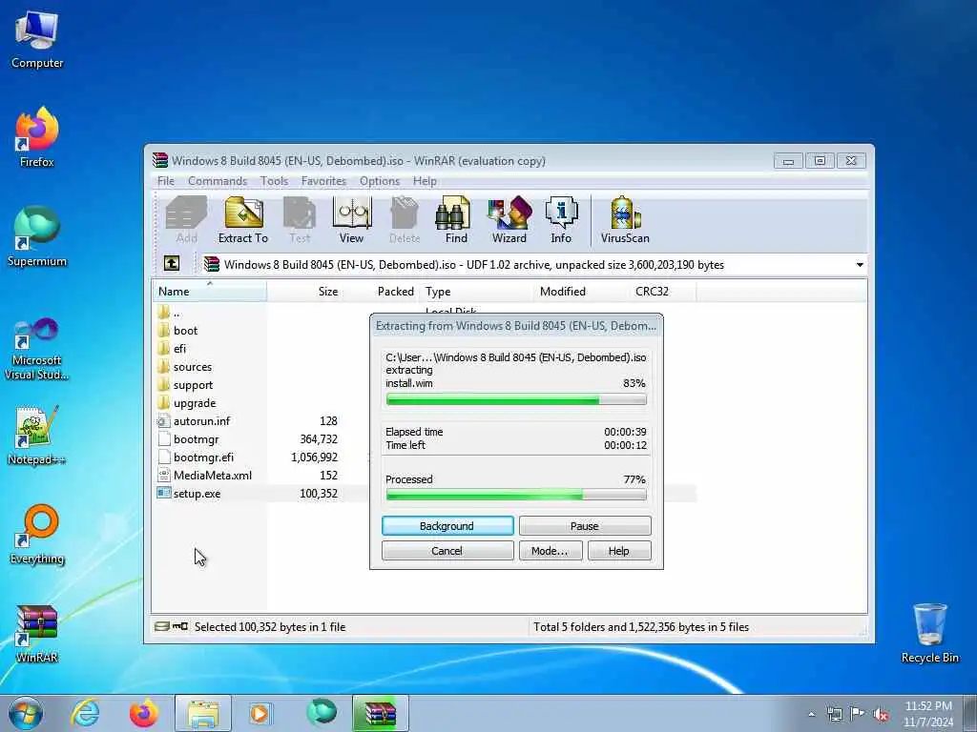This screenshot has width=977, height=732.
Task: Open the Windows Start menu
Action: (26, 713)
